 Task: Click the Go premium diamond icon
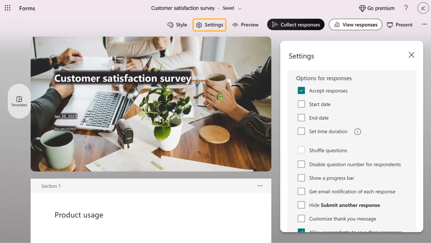coord(362,8)
